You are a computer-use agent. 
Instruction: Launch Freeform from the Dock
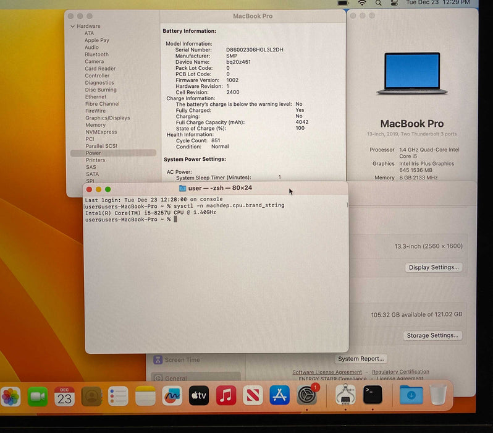coord(172,395)
